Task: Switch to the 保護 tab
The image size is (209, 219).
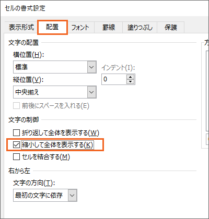Action: click(171, 28)
